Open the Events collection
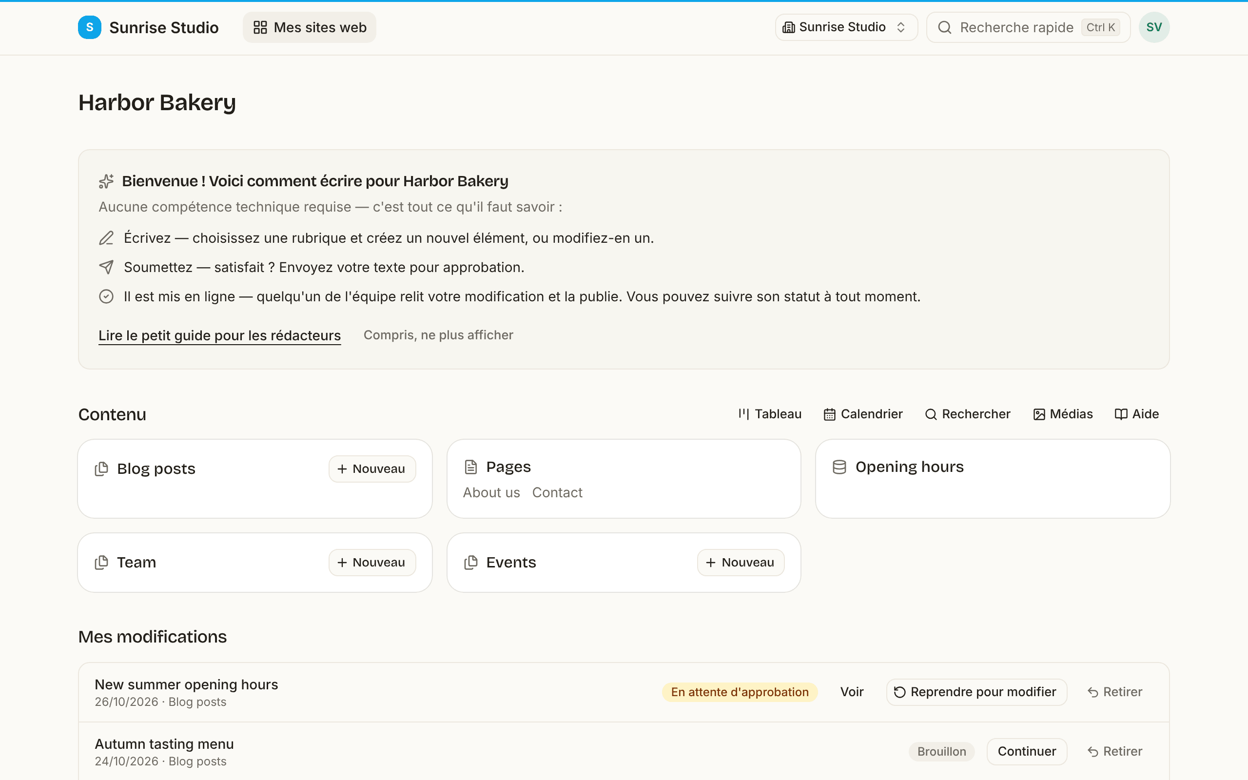Screen dimensions: 1248x780 click(x=510, y=562)
